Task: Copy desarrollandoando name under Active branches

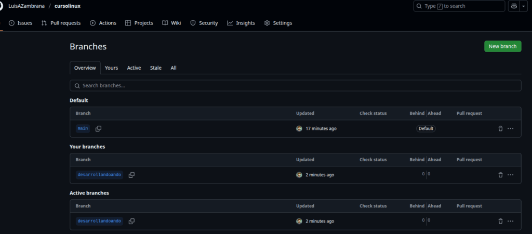Action: pos(131,221)
